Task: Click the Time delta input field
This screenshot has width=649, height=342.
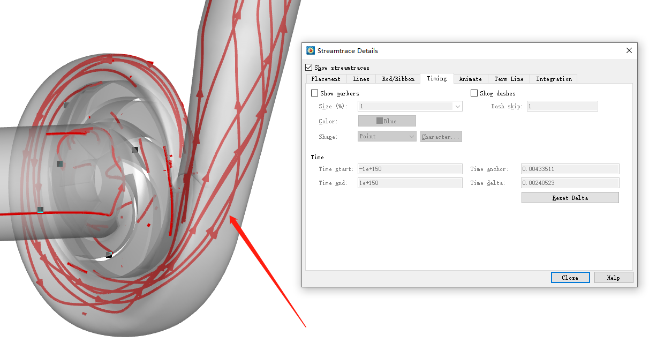Action: coord(570,183)
